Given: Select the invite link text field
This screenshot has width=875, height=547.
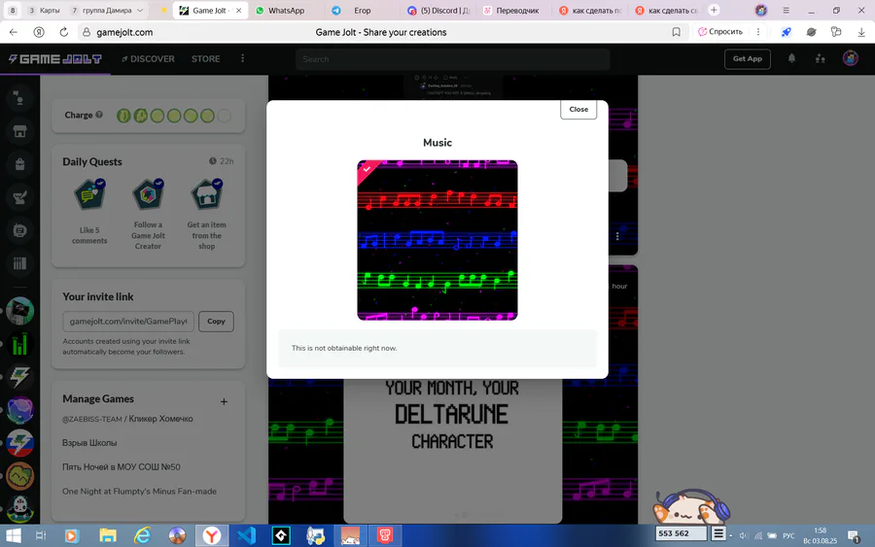Looking at the screenshot, I should [x=128, y=322].
